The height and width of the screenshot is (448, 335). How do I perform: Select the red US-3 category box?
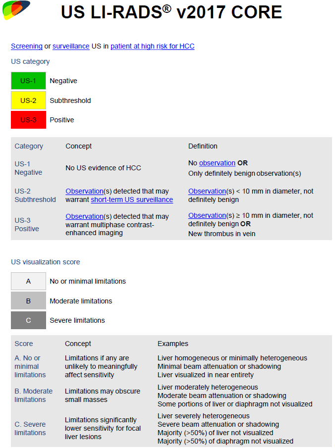coord(28,120)
